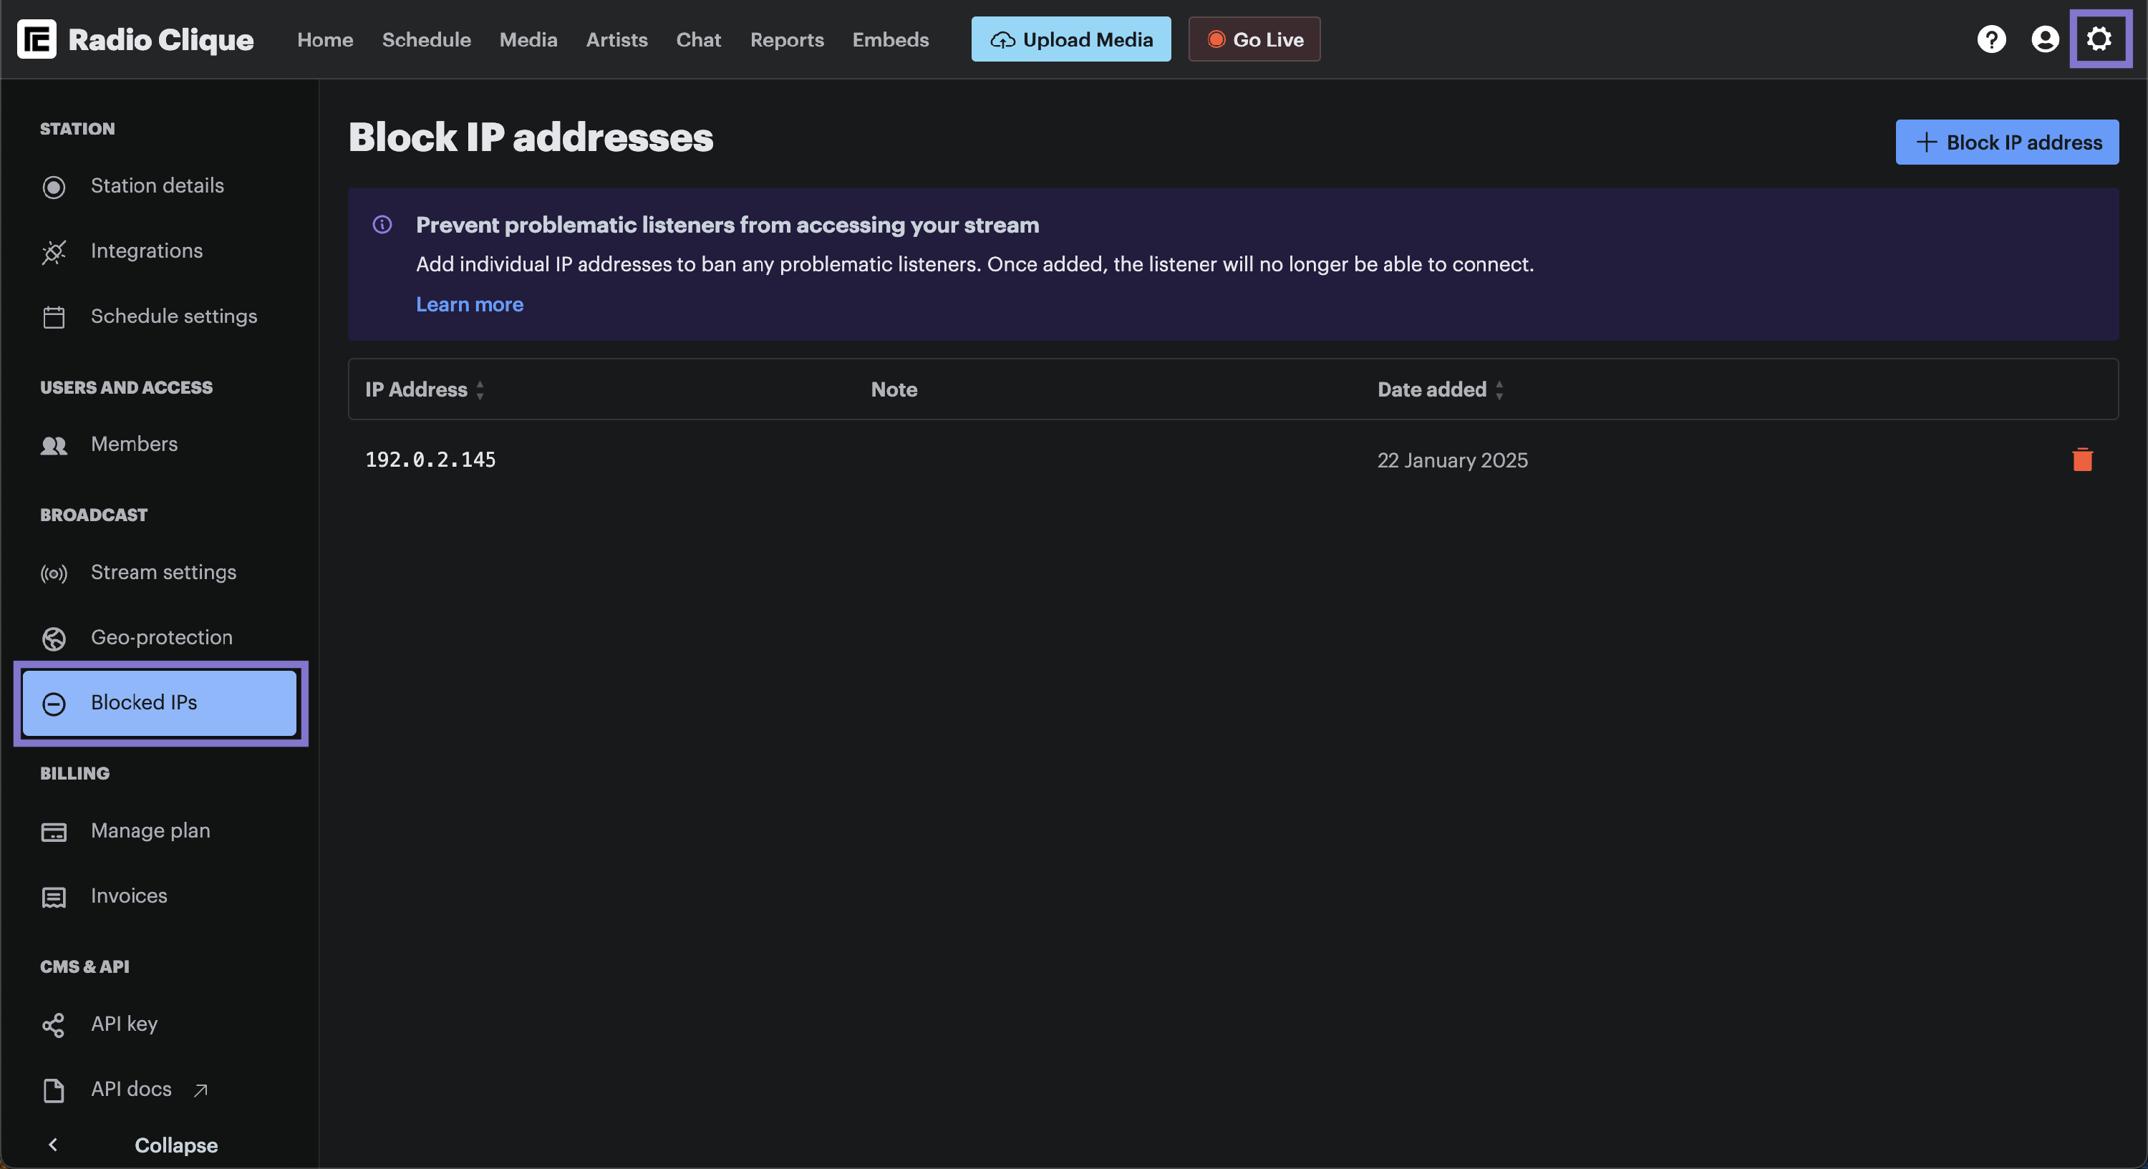Click the Integrations plug icon
2148x1169 pixels.
click(54, 252)
